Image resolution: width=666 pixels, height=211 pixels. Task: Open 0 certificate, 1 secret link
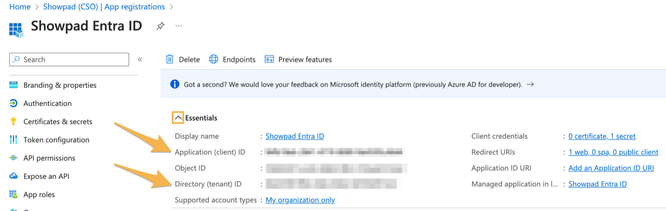pyautogui.click(x=602, y=136)
